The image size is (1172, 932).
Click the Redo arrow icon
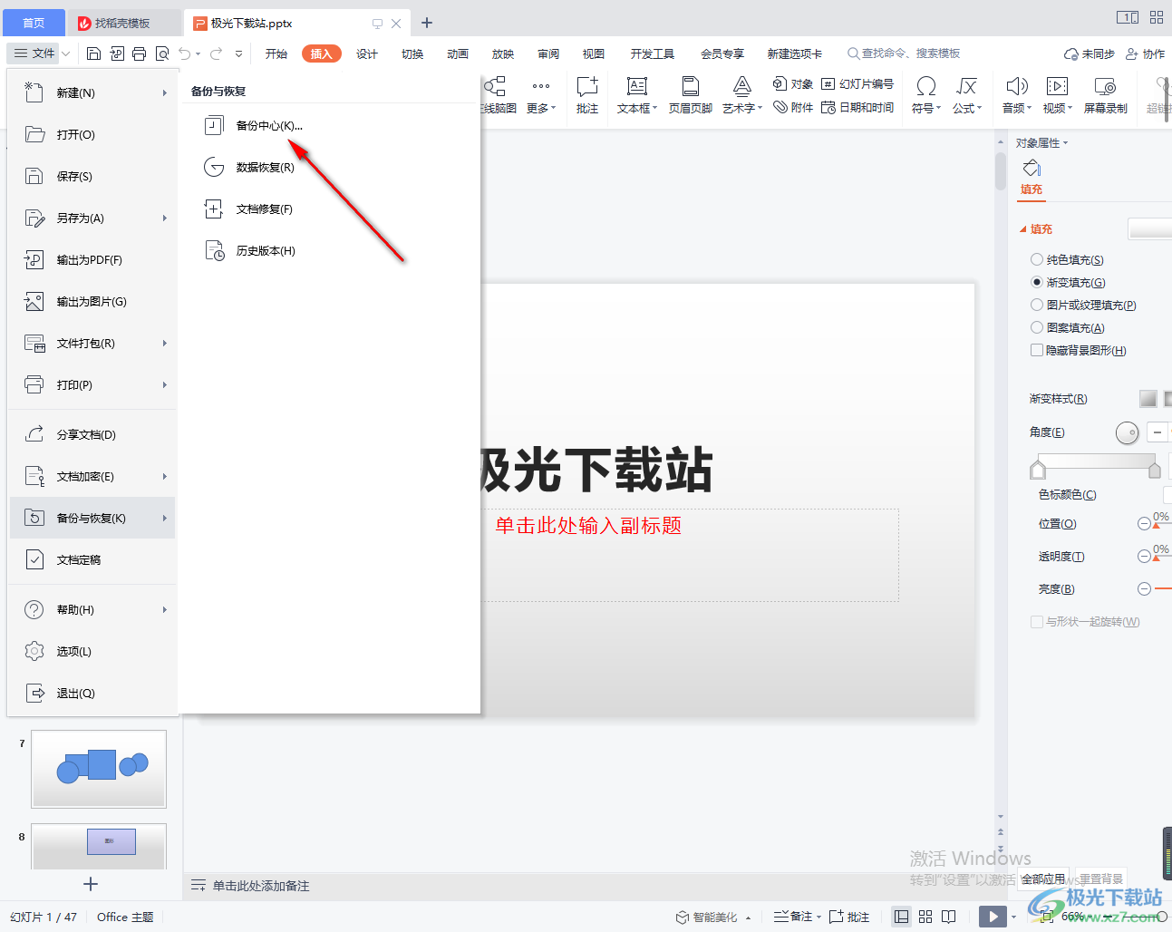(x=216, y=53)
